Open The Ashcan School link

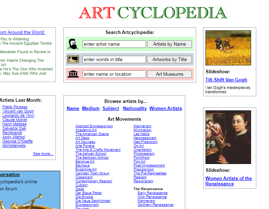click(x=91, y=154)
